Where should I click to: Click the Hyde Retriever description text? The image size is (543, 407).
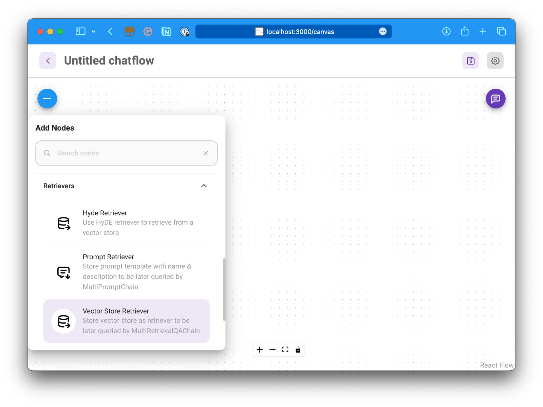(138, 228)
